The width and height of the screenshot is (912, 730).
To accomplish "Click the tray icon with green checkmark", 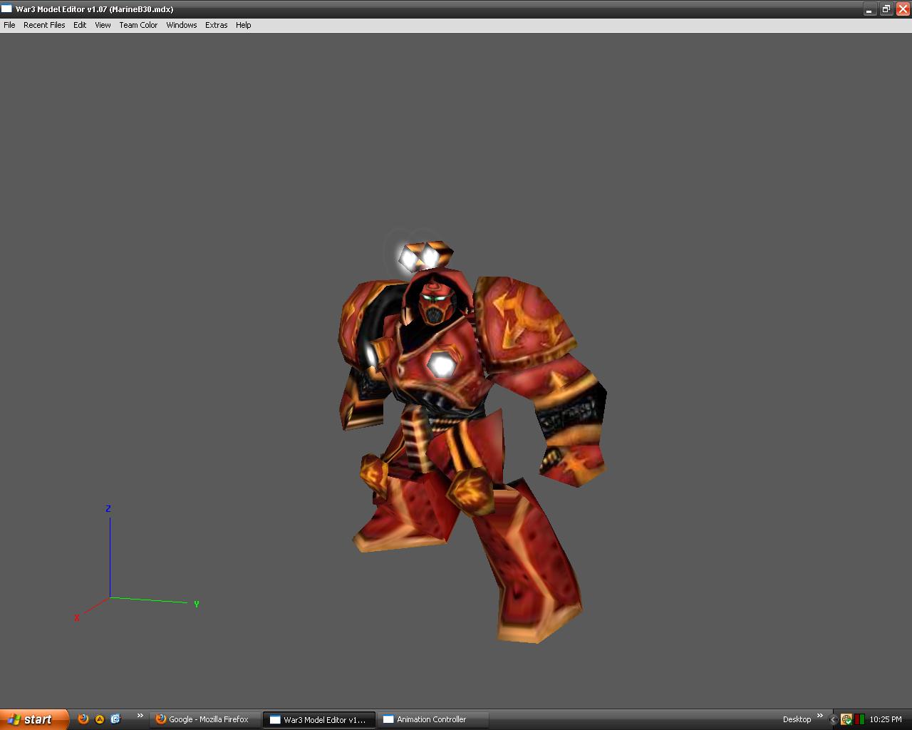I will (846, 719).
